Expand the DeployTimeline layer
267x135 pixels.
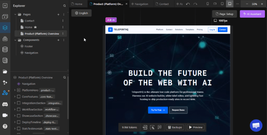click(x=15, y=122)
